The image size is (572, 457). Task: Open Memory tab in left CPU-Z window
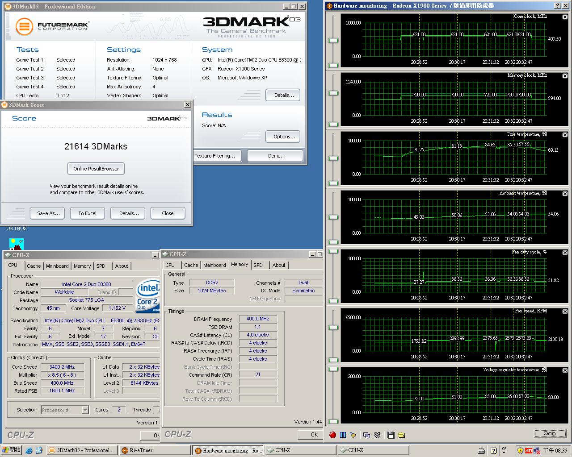82,266
